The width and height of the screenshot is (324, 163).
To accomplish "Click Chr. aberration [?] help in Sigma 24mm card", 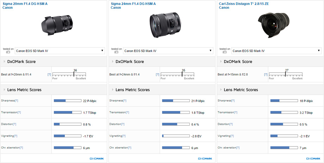I will point(130,148).
